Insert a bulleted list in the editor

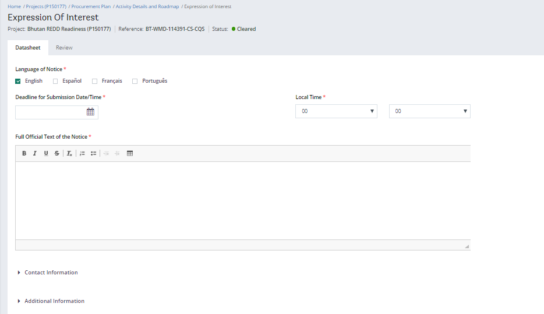coord(93,153)
